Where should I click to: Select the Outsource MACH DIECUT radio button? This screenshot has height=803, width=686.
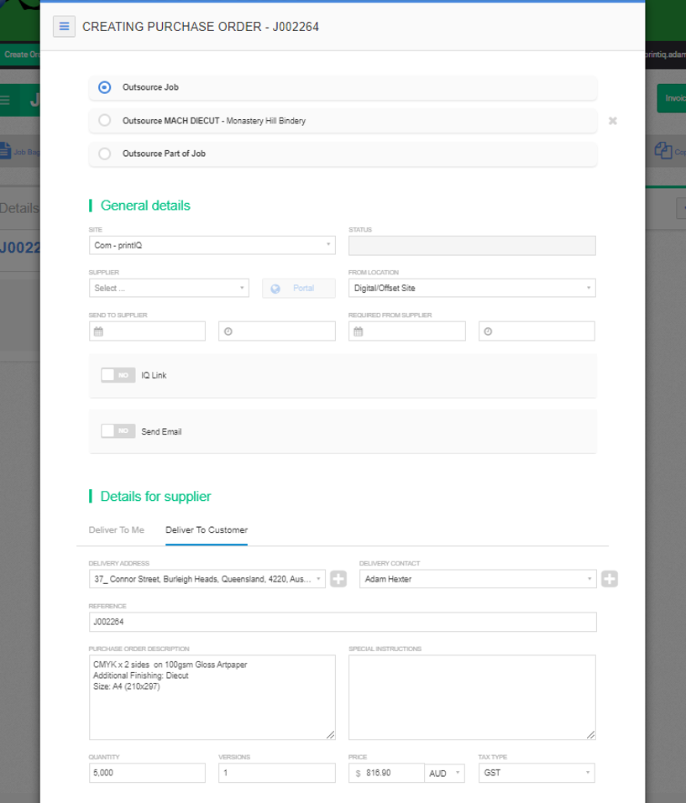pyautogui.click(x=104, y=120)
